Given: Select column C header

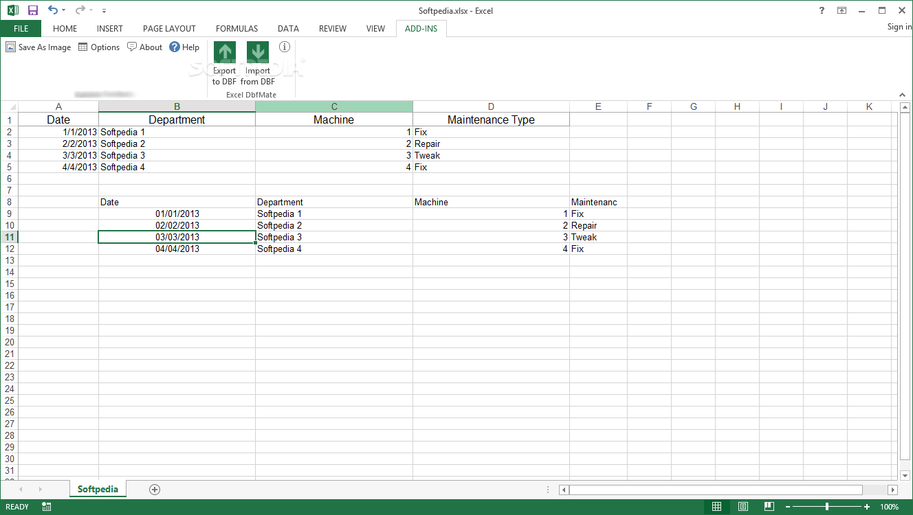Looking at the screenshot, I should coord(334,106).
